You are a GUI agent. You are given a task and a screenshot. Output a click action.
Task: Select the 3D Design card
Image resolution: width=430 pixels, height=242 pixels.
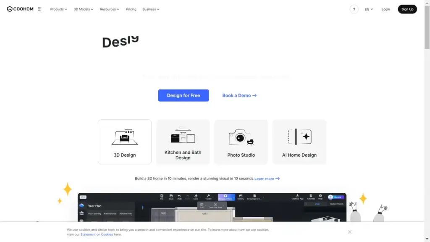pos(124,142)
